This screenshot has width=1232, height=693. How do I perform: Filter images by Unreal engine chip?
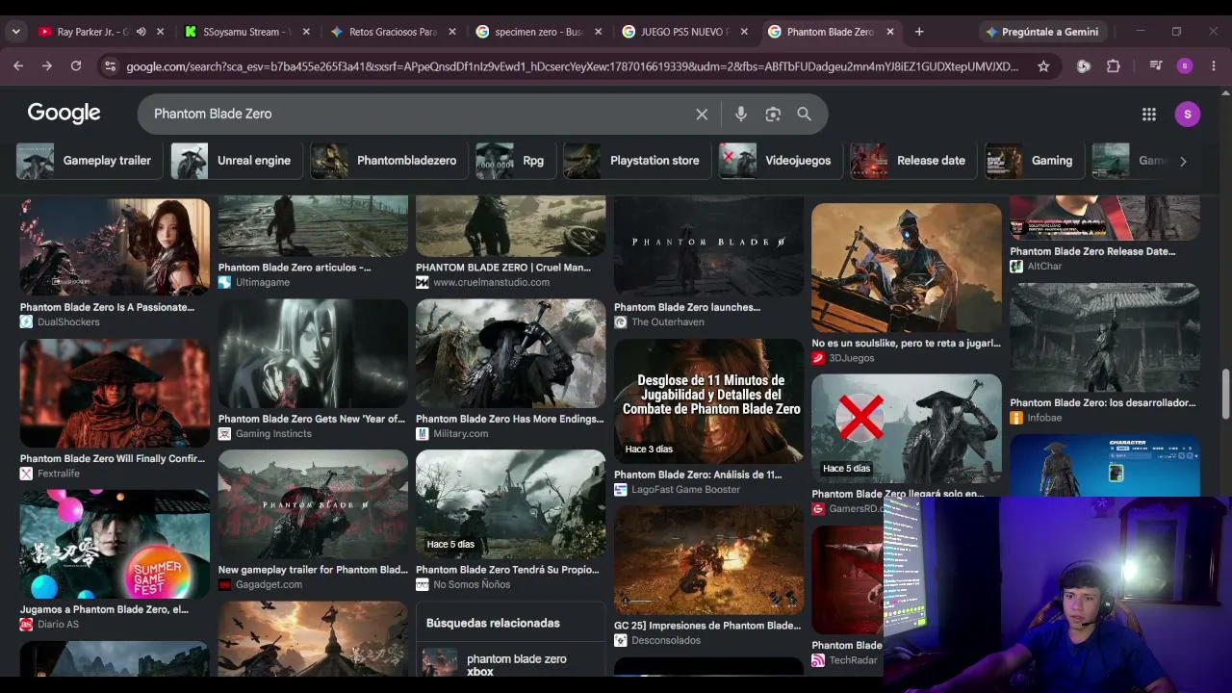point(236,161)
